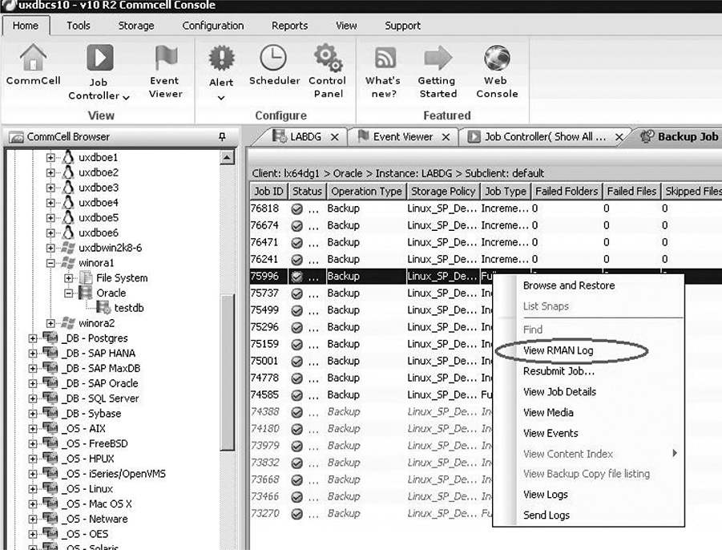Click the CommCell Browser vertical scrollbar thumb

click(227, 371)
